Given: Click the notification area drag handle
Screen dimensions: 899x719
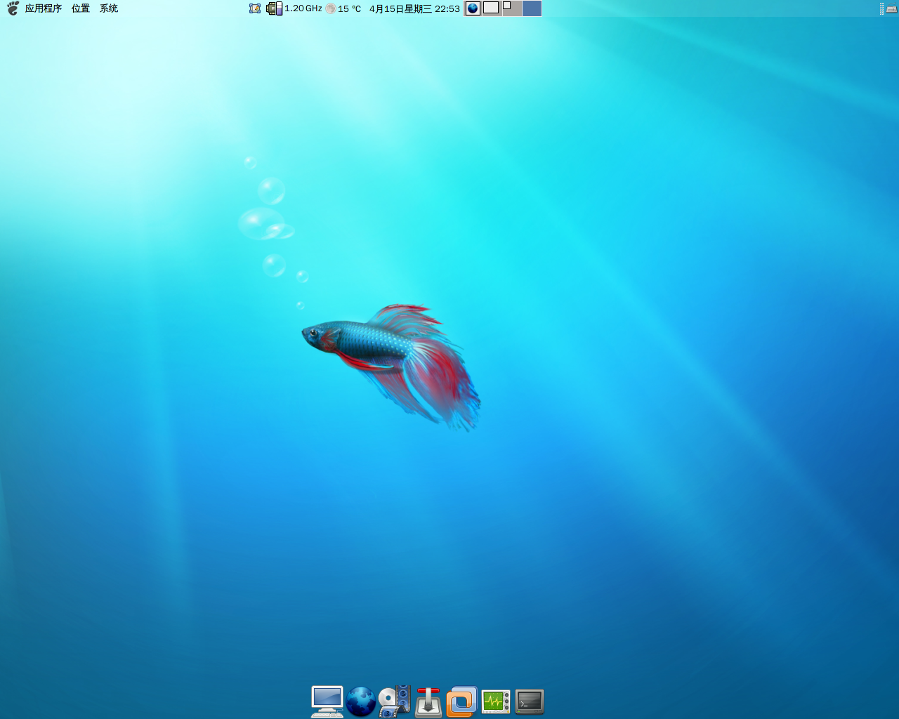Looking at the screenshot, I should tap(881, 8).
